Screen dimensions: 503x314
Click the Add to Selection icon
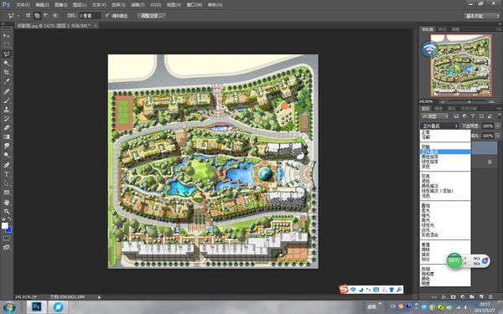[x=37, y=15]
